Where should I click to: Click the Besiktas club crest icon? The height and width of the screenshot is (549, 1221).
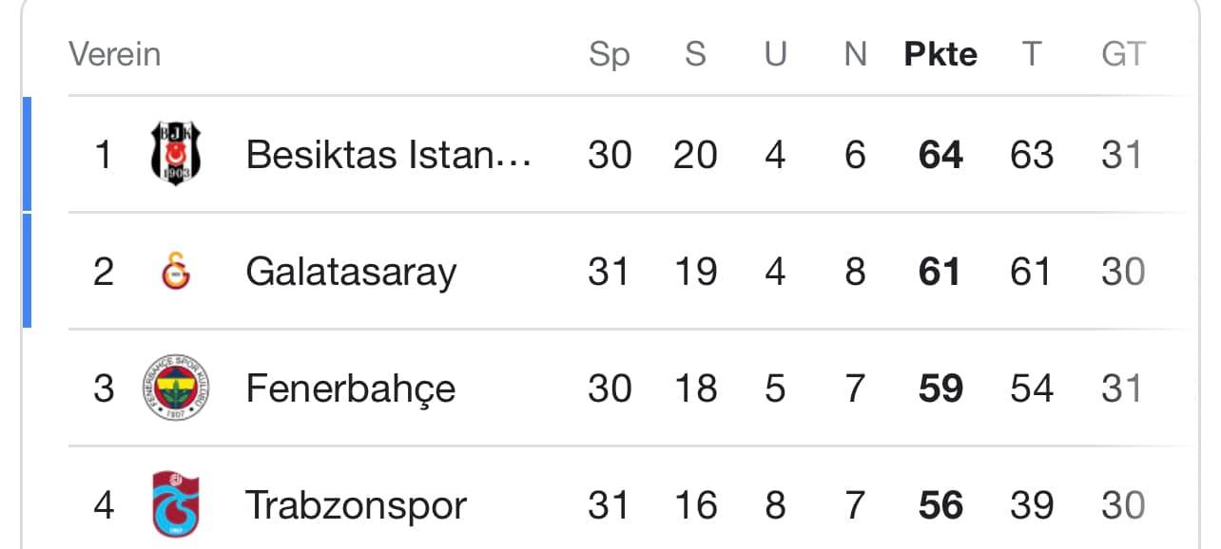click(x=176, y=154)
